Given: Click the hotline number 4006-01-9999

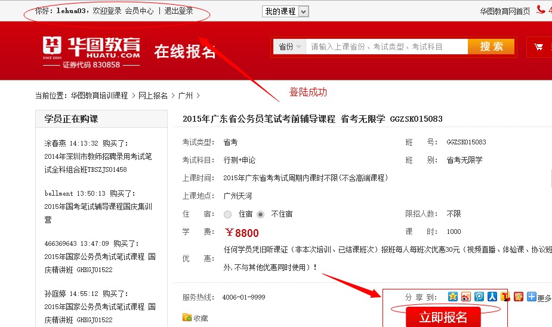Looking at the screenshot, I should [x=243, y=297].
